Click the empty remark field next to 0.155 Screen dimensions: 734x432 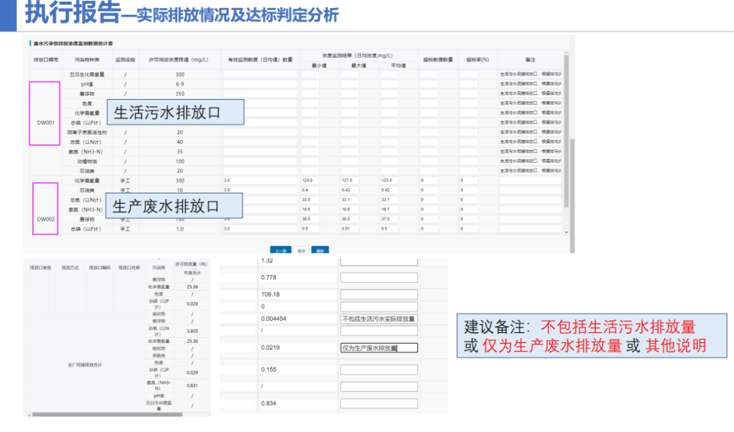coord(379,367)
